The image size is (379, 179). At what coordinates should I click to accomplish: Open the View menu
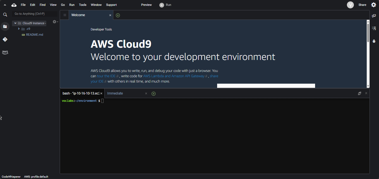pos(53,5)
